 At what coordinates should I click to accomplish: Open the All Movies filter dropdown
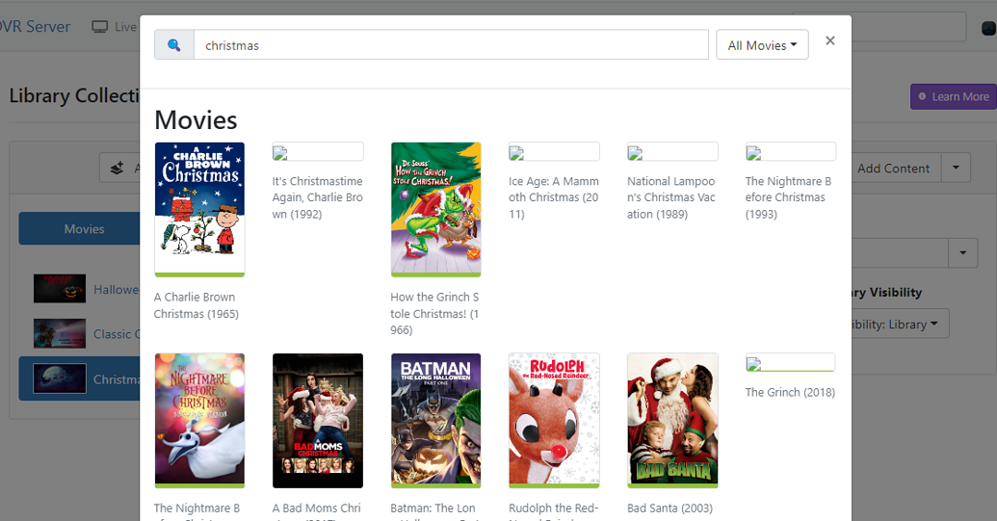(762, 45)
